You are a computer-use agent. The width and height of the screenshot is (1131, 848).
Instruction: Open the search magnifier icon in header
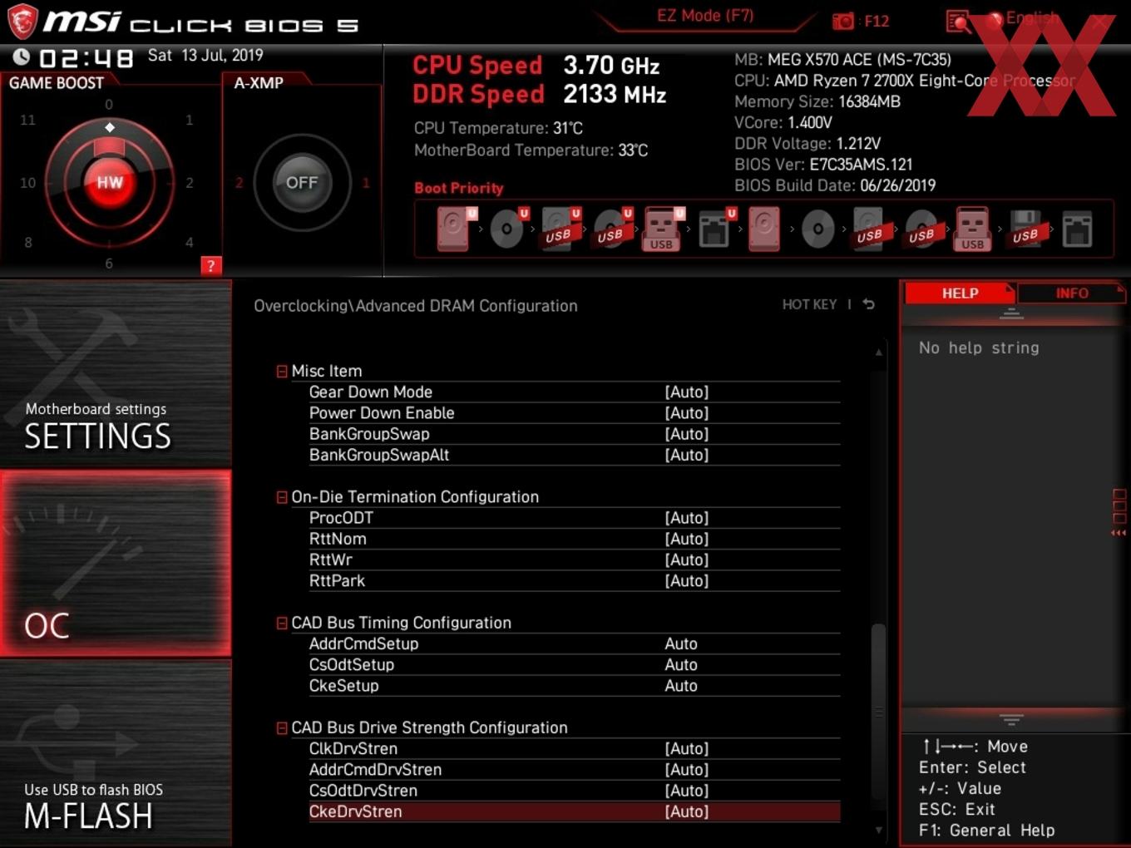pyautogui.click(x=959, y=22)
